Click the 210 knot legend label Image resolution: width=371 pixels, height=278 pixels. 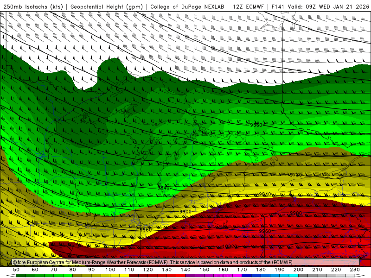pyautogui.click(x=317, y=270)
